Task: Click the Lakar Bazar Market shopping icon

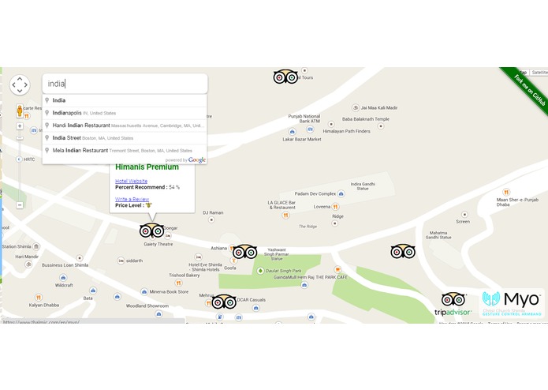Action: [293, 132]
